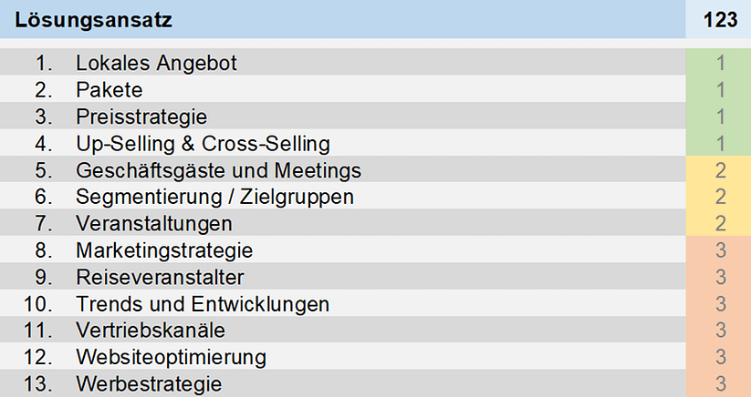Open Up-Selling & Cross-Selling entry
Viewport: 751px width, 397px height.
pos(342,142)
